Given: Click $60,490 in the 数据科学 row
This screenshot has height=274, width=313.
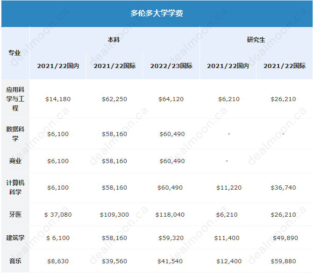Looking at the screenshot, I should (172, 134).
